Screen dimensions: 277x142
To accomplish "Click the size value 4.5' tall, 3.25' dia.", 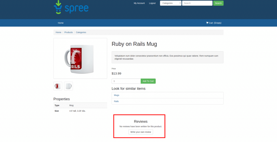I will [77, 111].
